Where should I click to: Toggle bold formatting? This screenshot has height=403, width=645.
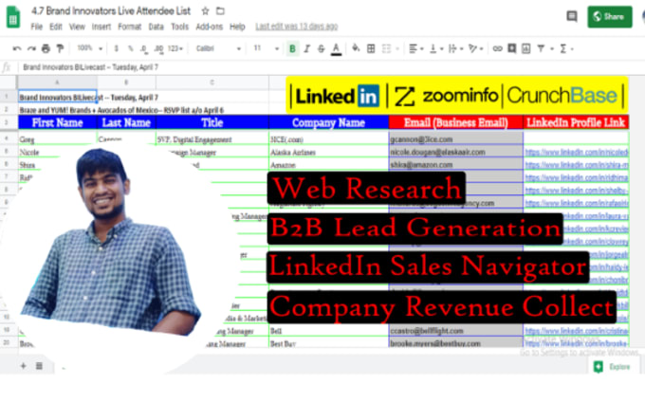click(292, 48)
